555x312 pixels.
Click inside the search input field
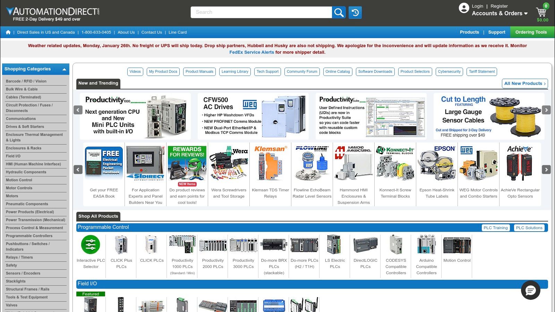click(x=260, y=12)
